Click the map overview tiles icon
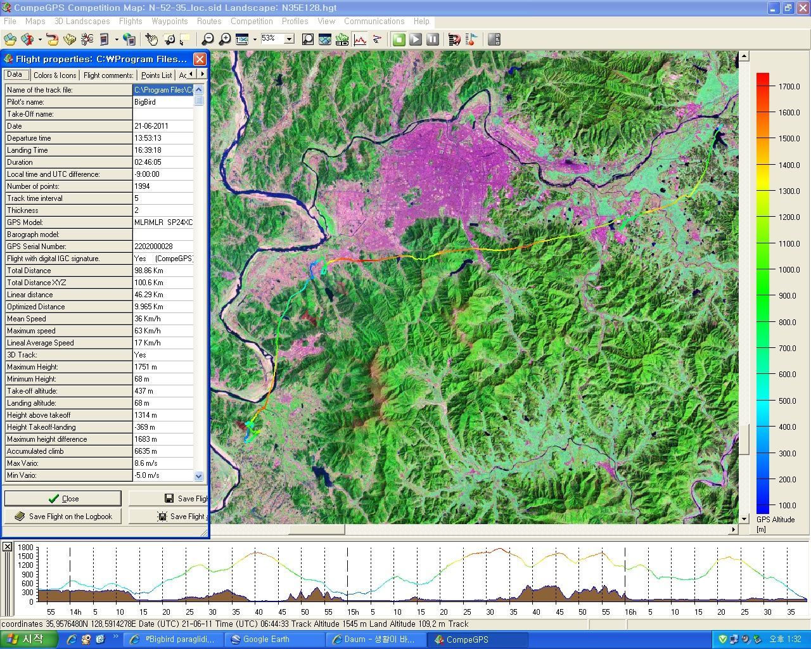The height and width of the screenshot is (649, 811). pyautogui.click(x=325, y=39)
